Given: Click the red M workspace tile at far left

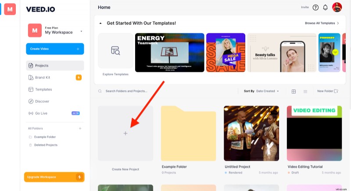Looking at the screenshot, I should (x=10, y=9).
